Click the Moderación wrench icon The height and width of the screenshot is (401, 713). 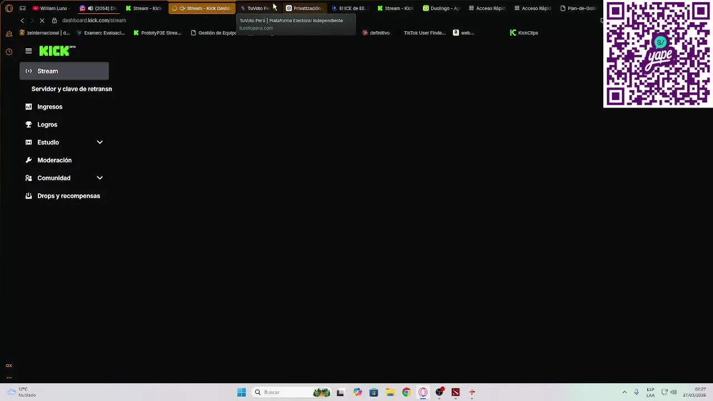pyautogui.click(x=28, y=160)
